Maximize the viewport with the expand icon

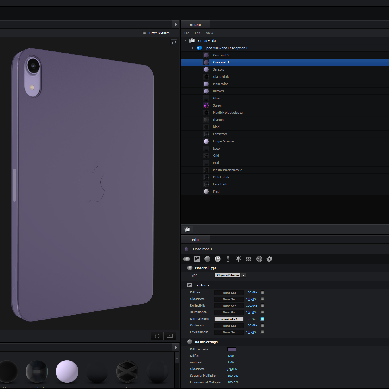tap(174, 43)
